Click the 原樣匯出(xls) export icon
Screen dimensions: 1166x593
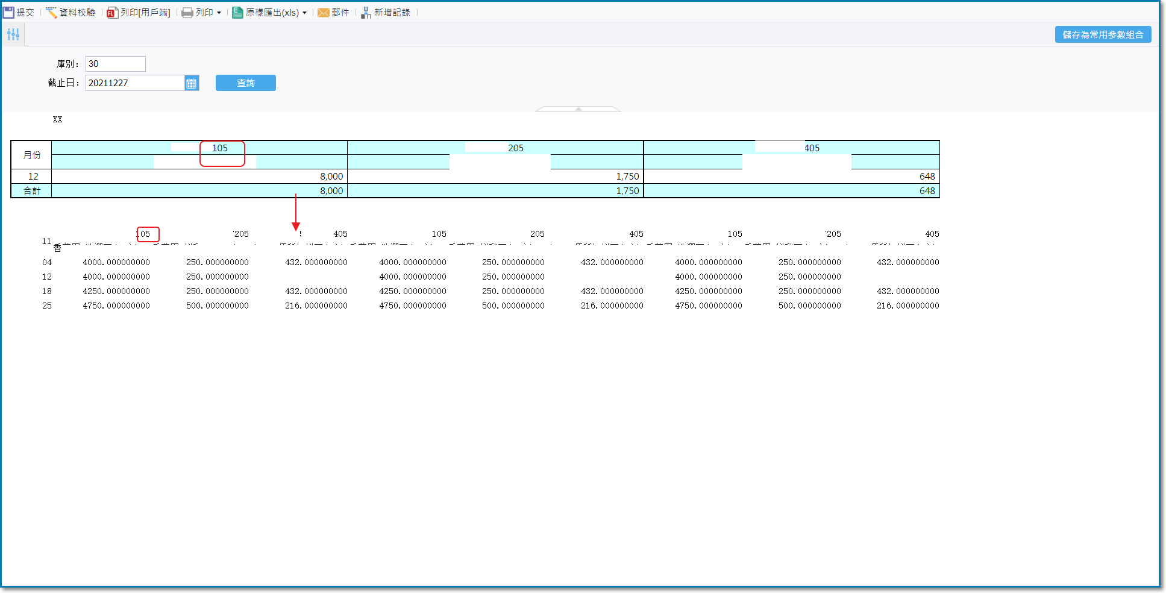coord(238,13)
